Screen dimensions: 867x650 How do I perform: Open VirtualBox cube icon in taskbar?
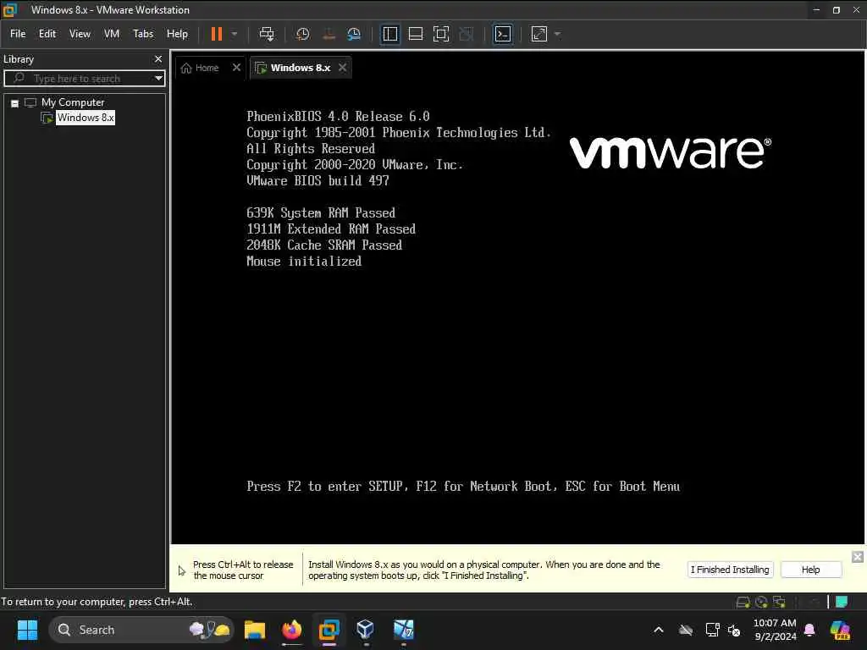pos(366,630)
